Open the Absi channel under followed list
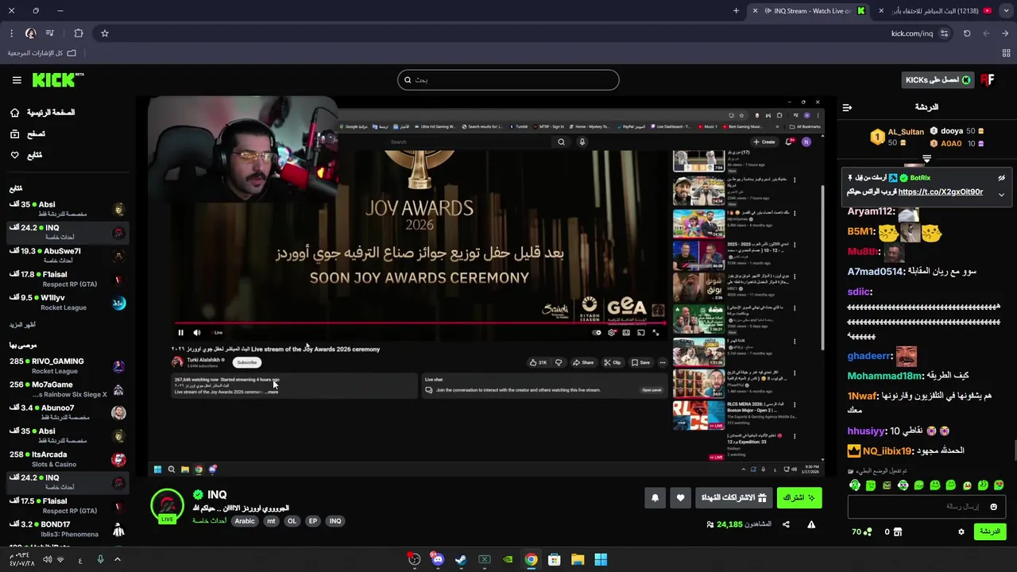Image resolution: width=1017 pixels, height=572 pixels. coord(68,209)
